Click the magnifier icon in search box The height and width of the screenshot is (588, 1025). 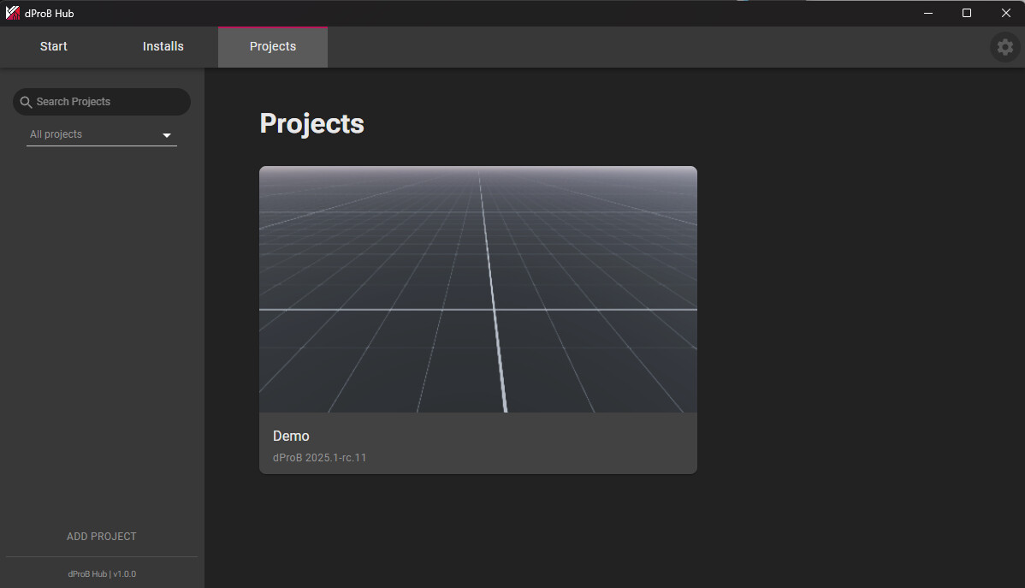click(x=26, y=102)
